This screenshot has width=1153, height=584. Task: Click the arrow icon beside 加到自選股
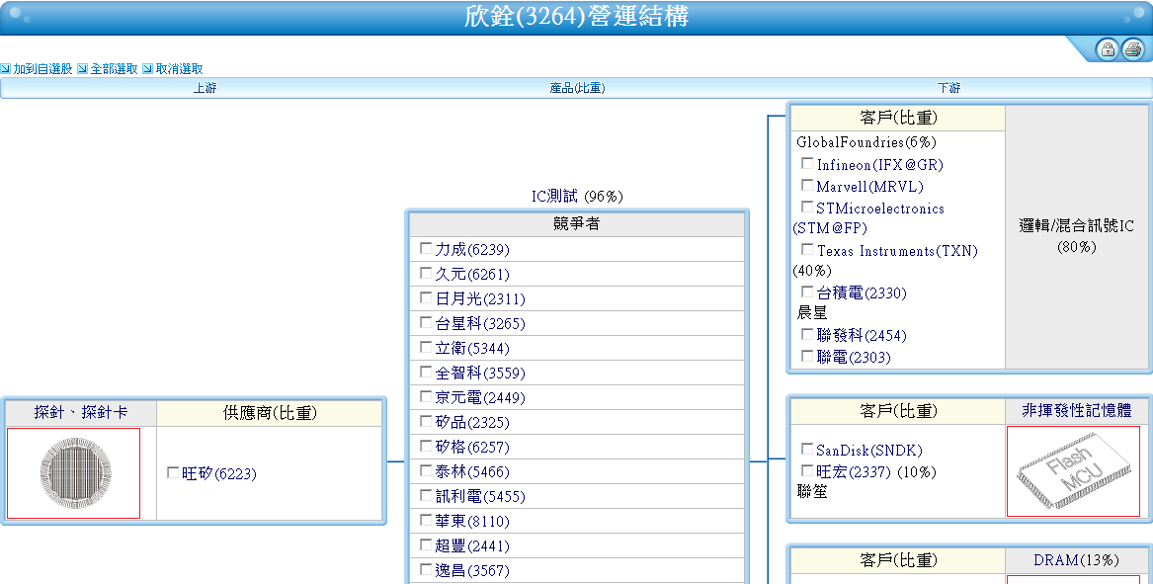point(5,68)
